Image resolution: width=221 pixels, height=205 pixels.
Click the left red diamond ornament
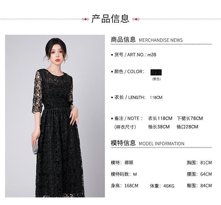point(85,19)
